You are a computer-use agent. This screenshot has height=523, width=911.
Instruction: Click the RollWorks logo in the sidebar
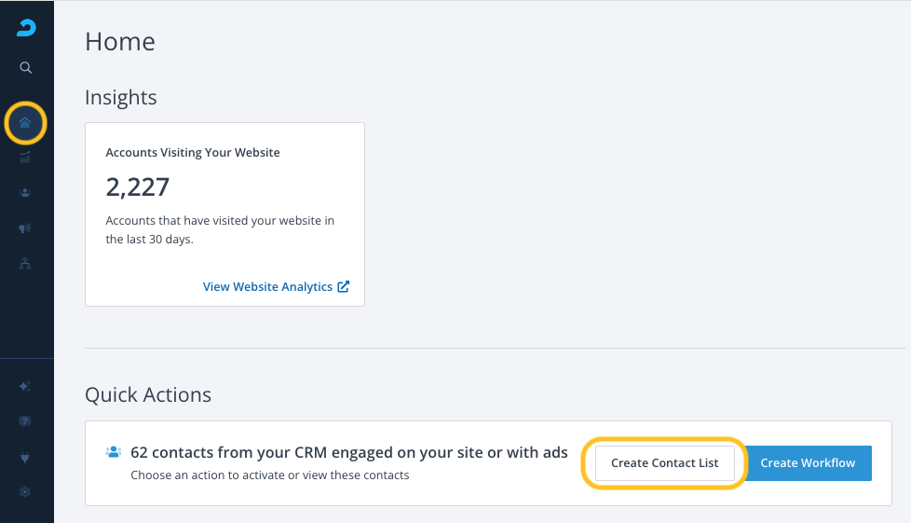pos(26,29)
